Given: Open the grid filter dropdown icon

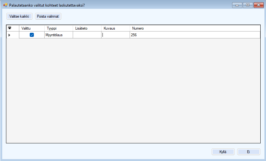Looking at the screenshot, I should (x=9, y=28).
